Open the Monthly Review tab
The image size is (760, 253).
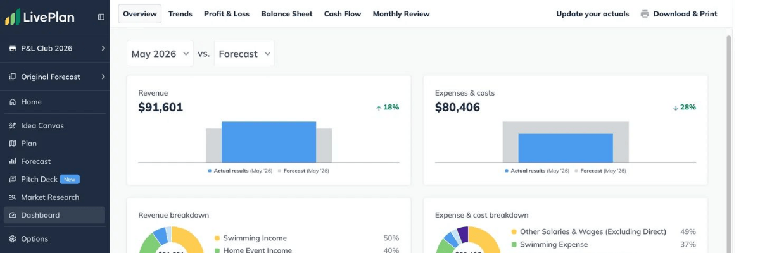click(x=401, y=14)
